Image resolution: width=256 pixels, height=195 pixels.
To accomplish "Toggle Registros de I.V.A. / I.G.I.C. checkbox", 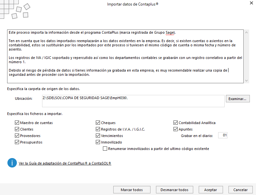I will (x=98, y=129).
